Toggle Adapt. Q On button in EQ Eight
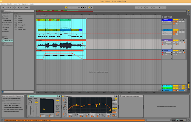191x122 pixels. pos(115,109)
